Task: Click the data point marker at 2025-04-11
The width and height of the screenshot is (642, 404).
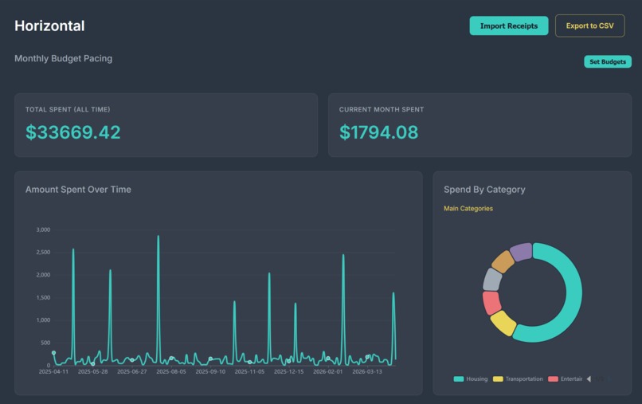Action: click(53, 353)
